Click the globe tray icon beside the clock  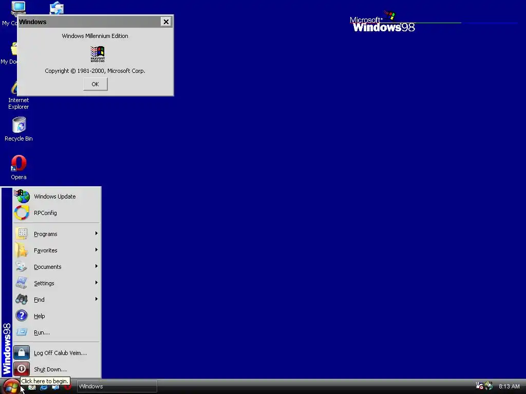(x=489, y=386)
